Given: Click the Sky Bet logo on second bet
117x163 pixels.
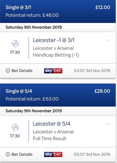Looking at the screenshot, I should pyautogui.click(x=53, y=155).
